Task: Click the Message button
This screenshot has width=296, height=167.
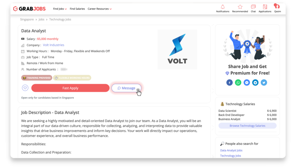Action: [126, 88]
